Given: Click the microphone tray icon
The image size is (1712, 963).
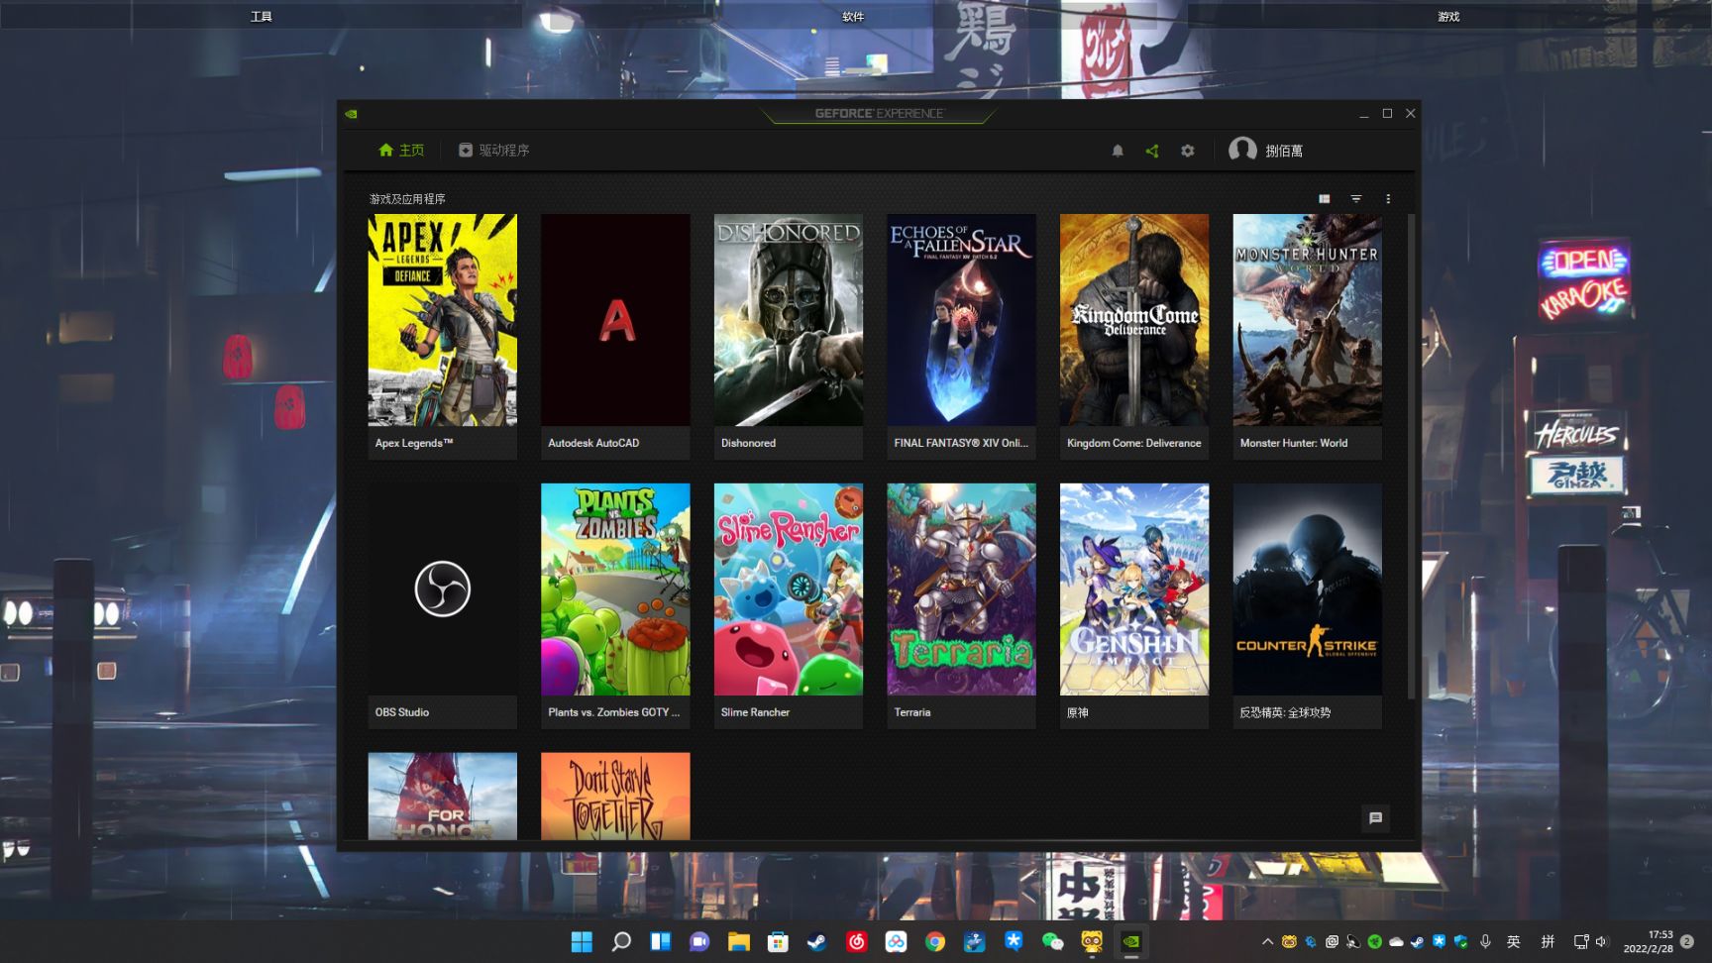Looking at the screenshot, I should [1485, 941].
